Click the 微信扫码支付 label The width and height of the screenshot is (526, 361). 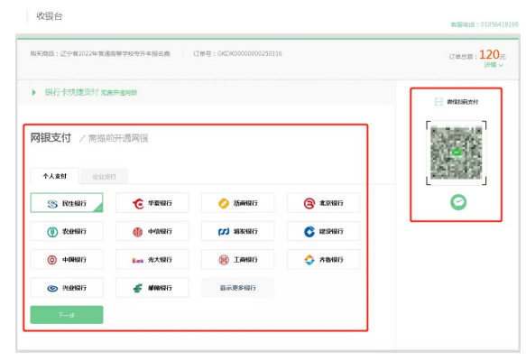click(x=463, y=102)
